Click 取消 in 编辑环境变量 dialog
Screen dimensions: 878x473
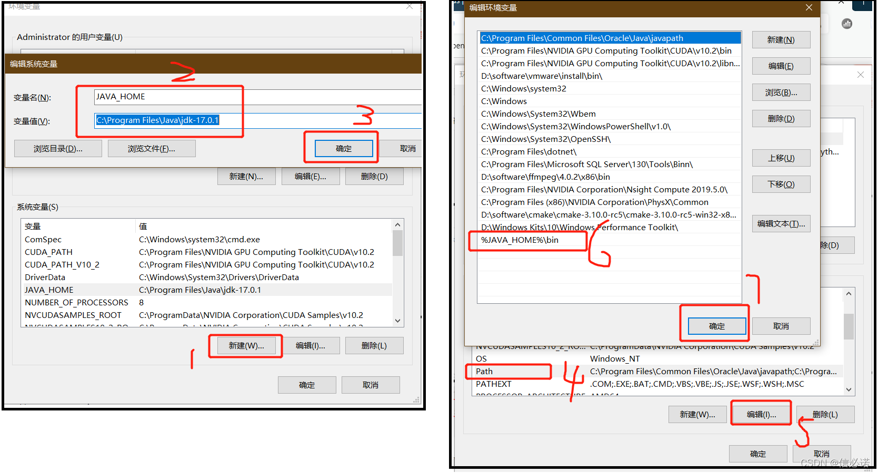pyautogui.click(x=781, y=326)
